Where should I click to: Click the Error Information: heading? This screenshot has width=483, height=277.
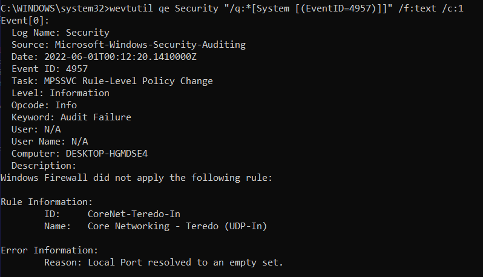point(49,250)
